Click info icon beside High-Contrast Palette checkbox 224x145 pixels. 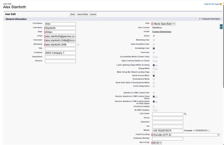point(156,61)
